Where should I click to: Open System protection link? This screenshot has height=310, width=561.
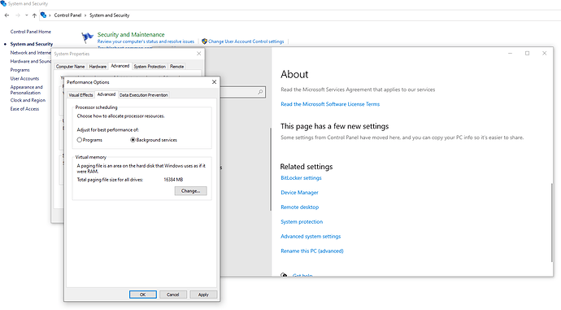pos(302,222)
